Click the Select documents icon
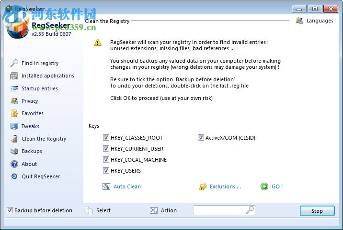Viewport: 343px width, 230px height. click(x=89, y=210)
